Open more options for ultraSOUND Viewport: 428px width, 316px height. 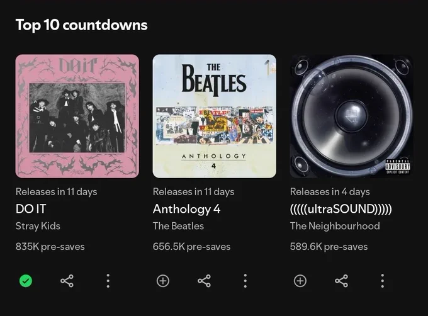(x=383, y=281)
